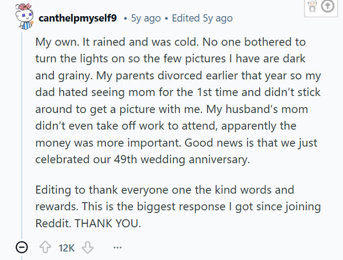The image size is (343, 260).
Task: Click the line starting "money was more important"
Action: pos(176,143)
